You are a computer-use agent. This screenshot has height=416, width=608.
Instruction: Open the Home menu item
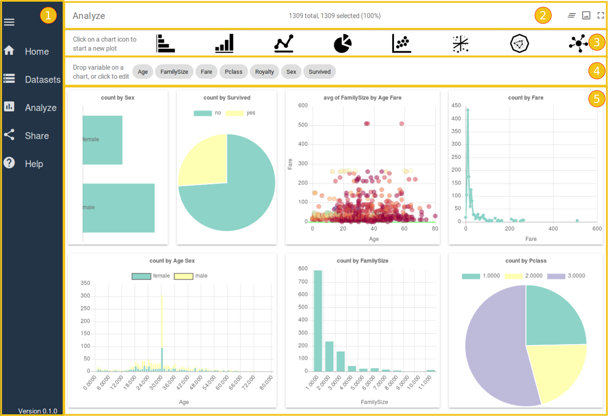coord(37,52)
